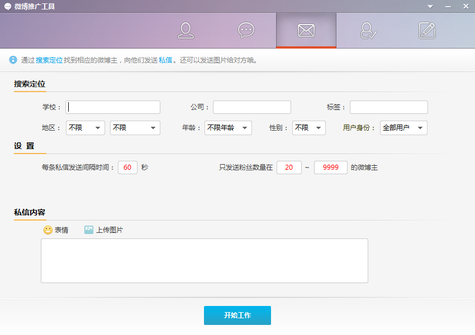
Task: Click the maximum fans field showing 9999
Action: coord(330,167)
